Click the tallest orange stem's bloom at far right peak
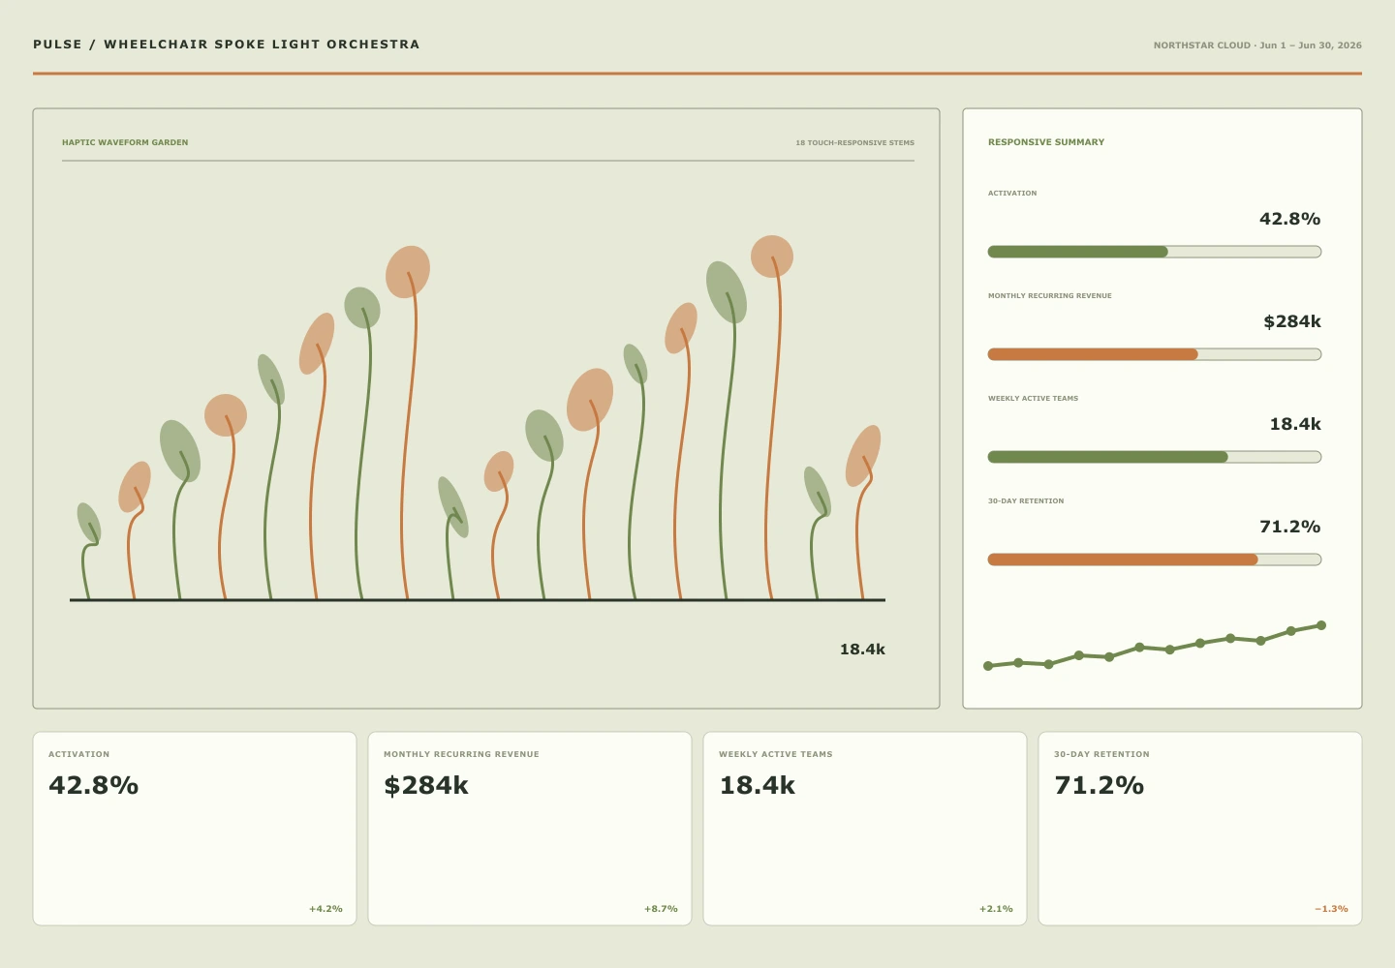Image resolution: width=1395 pixels, height=968 pixels. click(772, 257)
